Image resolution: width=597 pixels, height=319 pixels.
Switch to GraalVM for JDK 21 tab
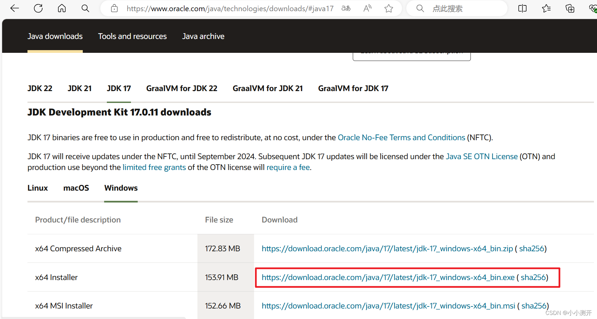pos(268,88)
